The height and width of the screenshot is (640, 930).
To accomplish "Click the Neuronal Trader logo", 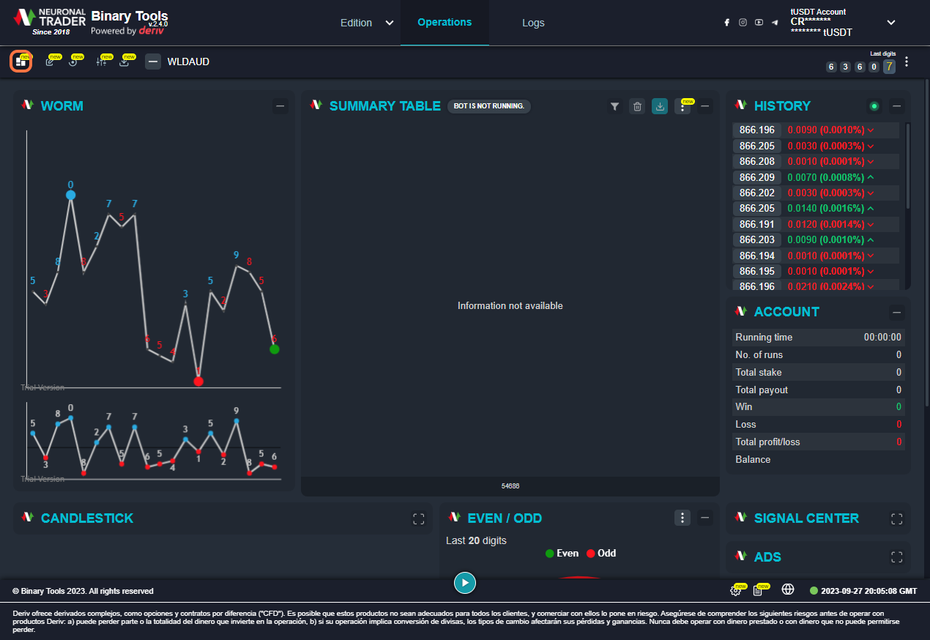I will tap(50, 22).
